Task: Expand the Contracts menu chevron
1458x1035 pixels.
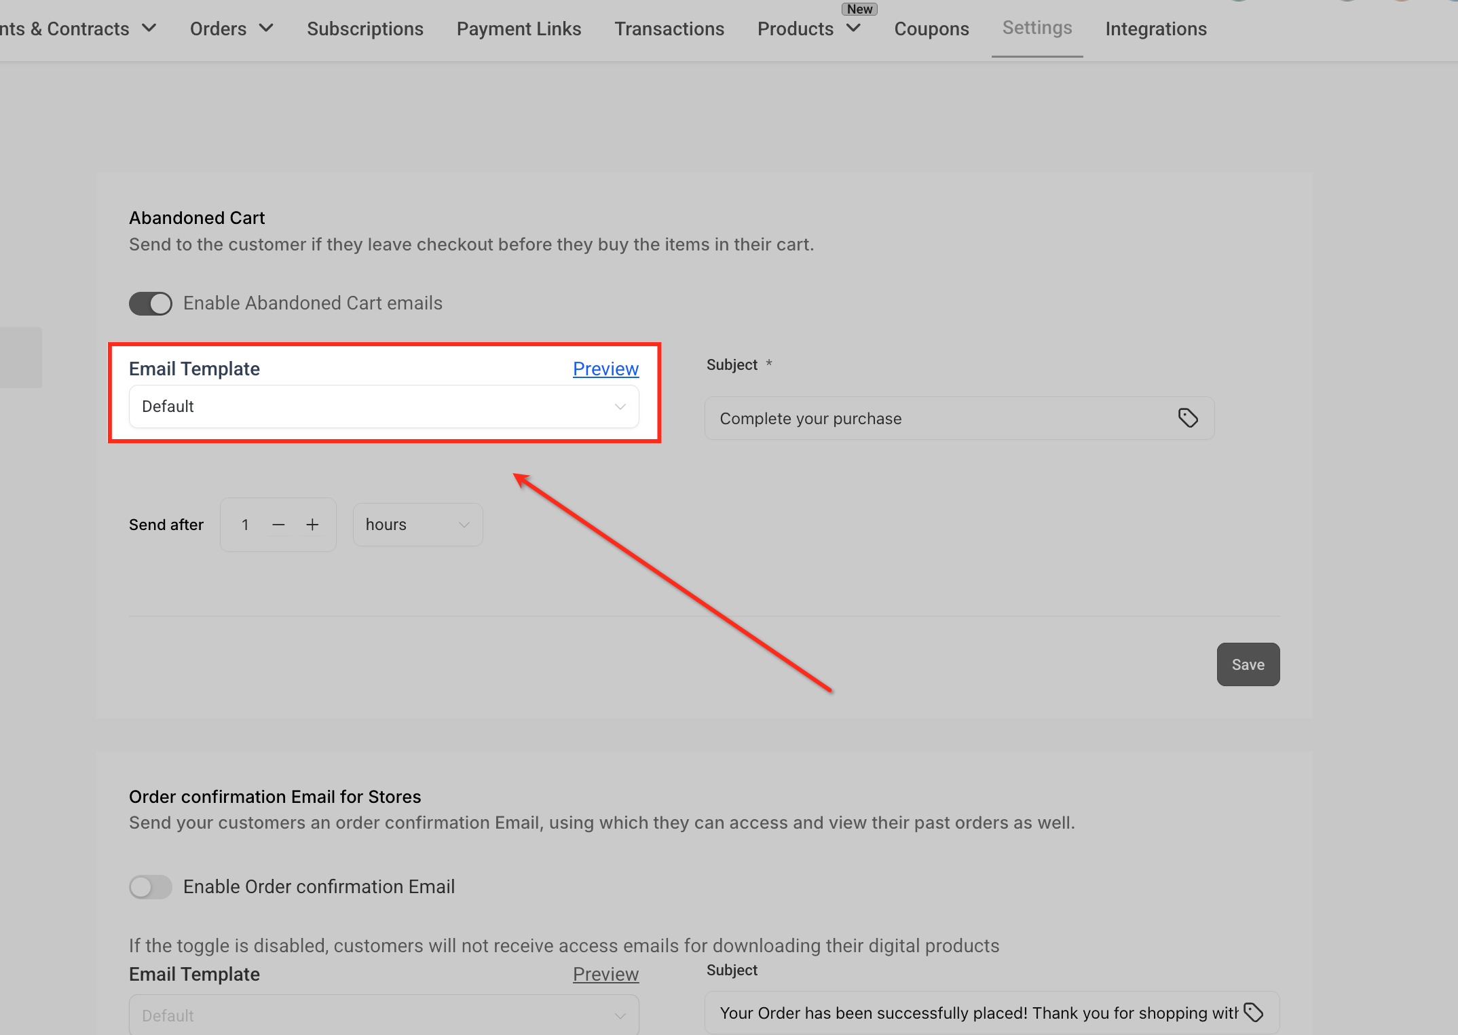Action: (x=149, y=29)
